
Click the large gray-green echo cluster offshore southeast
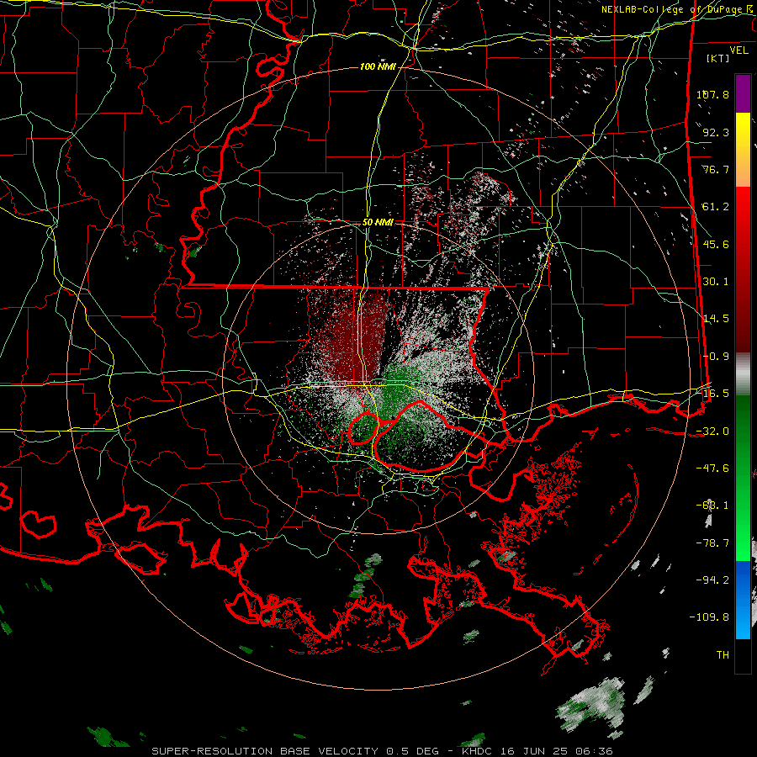pos(591,705)
